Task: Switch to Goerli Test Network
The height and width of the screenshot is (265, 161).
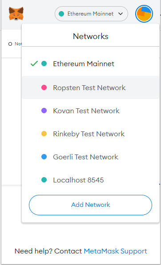Action: (91, 157)
